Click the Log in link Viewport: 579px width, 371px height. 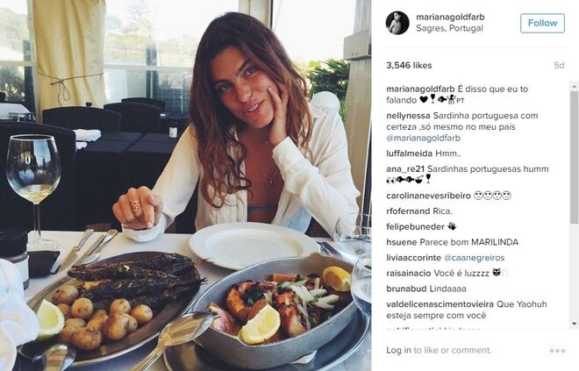coord(398,350)
